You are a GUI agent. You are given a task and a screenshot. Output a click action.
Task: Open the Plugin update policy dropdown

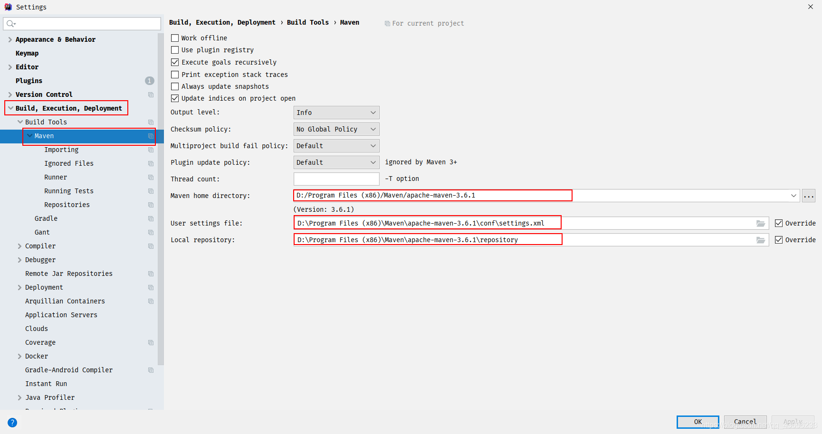(x=336, y=162)
